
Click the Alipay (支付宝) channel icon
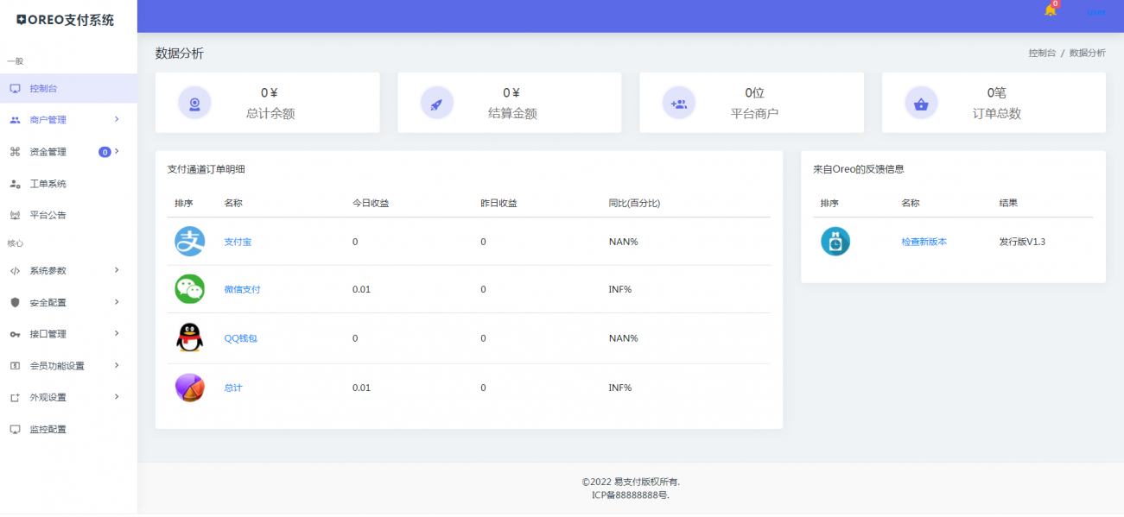pos(190,242)
